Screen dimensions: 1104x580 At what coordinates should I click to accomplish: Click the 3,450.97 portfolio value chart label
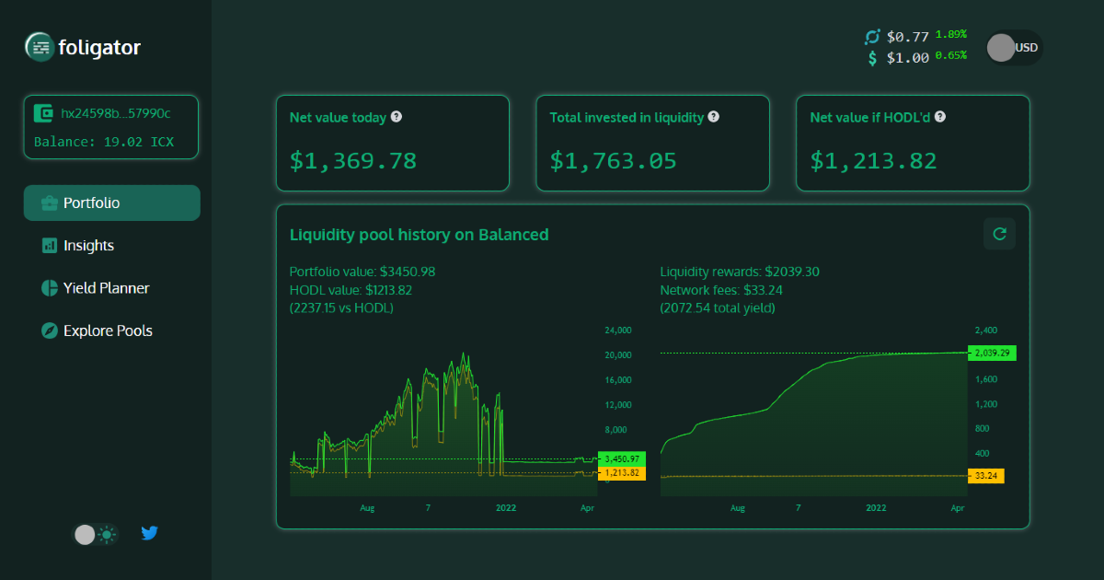pos(622,458)
